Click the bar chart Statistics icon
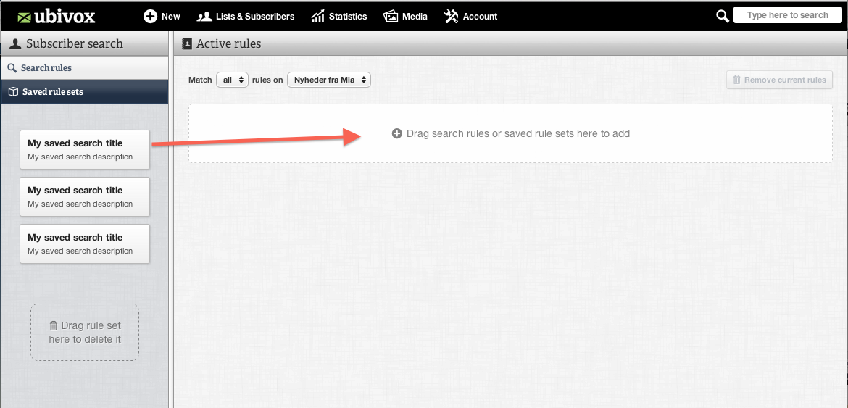 pyautogui.click(x=318, y=16)
